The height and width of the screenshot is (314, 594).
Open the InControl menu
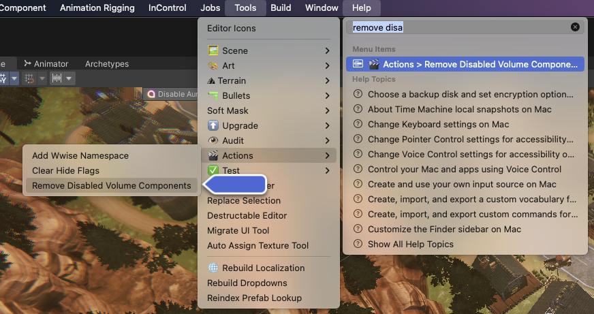168,8
